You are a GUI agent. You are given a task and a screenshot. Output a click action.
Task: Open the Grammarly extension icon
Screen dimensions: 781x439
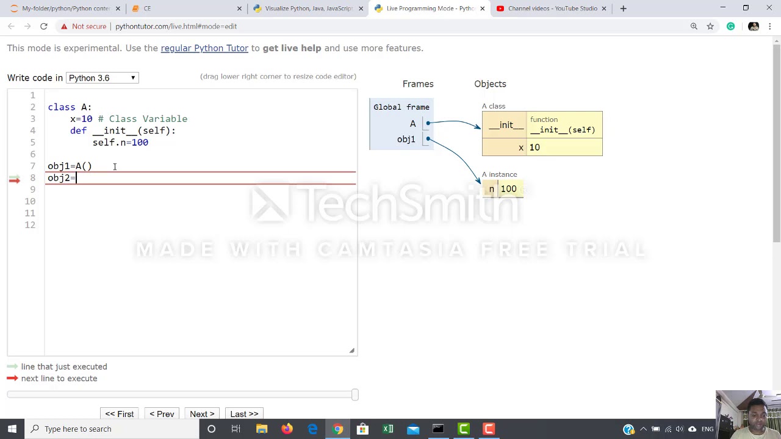coord(730,26)
